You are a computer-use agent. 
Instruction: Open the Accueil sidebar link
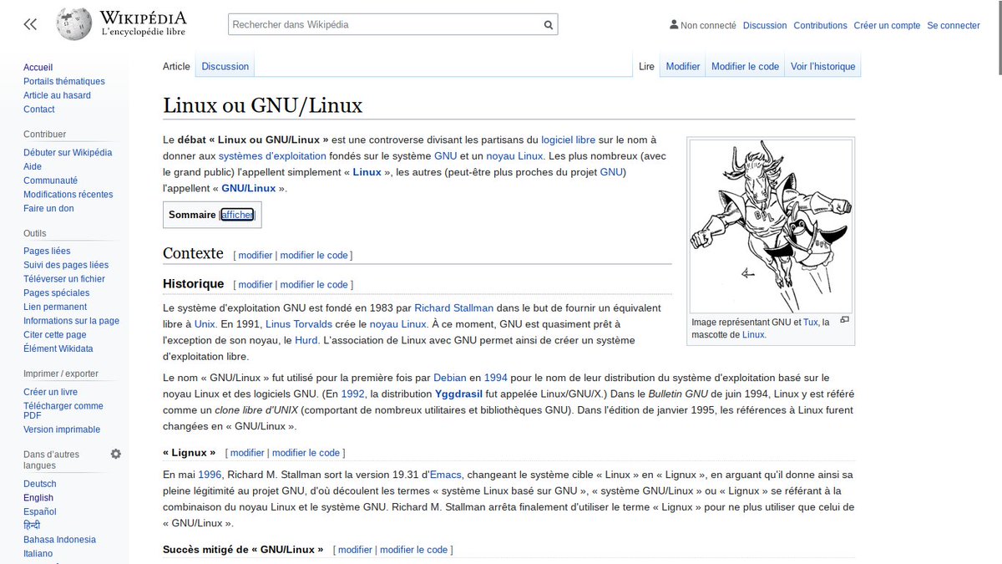pos(38,67)
